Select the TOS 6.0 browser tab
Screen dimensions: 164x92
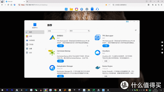coord(15,2)
